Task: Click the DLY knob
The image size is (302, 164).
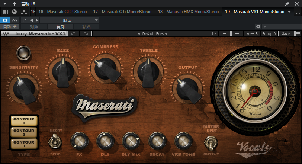Action: pyautogui.click(x=105, y=141)
